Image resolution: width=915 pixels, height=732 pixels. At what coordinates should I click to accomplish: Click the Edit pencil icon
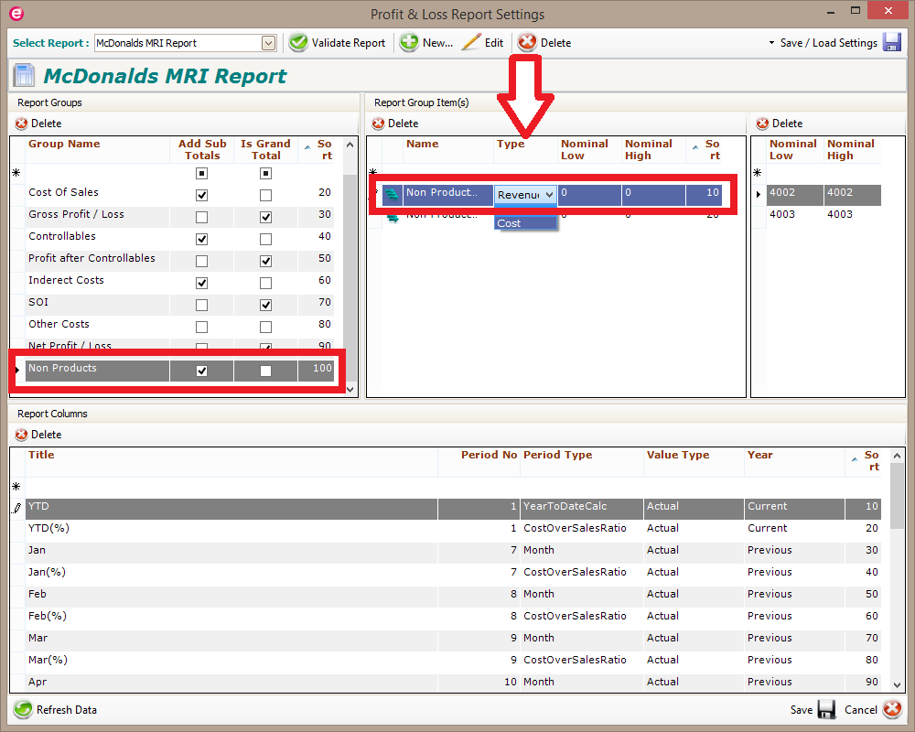(471, 43)
